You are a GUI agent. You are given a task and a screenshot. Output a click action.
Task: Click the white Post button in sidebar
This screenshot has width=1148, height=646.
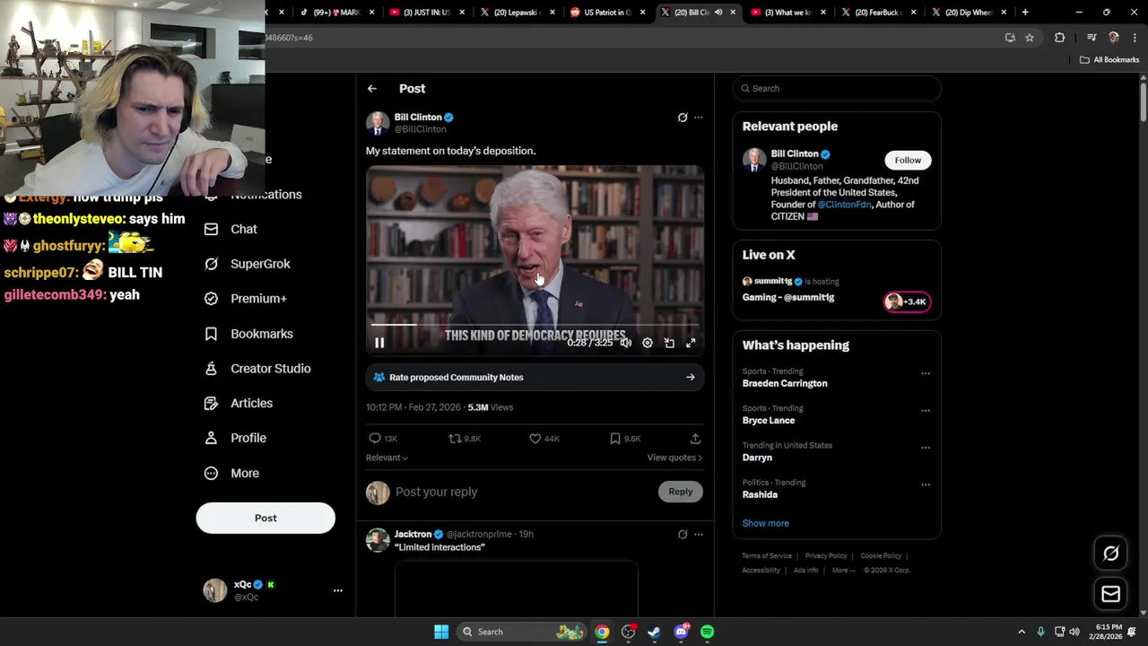click(265, 518)
